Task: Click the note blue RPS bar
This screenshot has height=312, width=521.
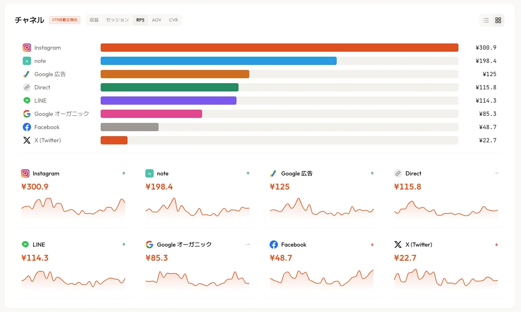Action: click(218, 61)
